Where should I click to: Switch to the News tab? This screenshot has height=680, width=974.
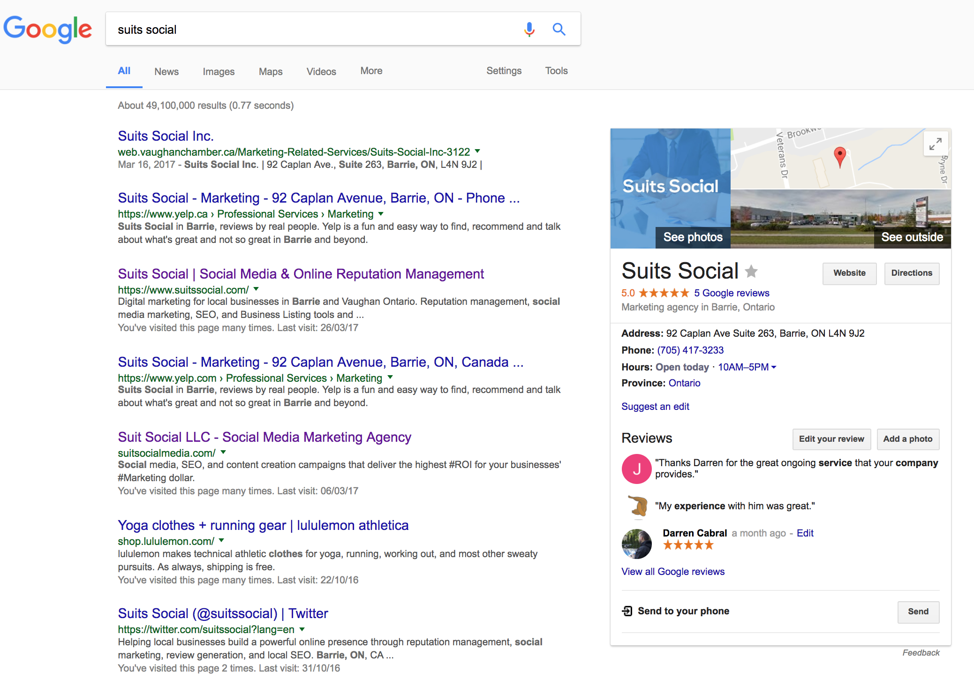tap(166, 72)
